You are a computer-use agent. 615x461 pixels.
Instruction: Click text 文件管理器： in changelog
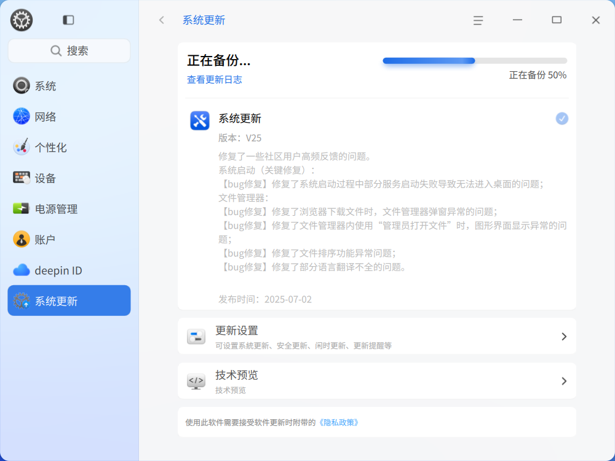(244, 198)
